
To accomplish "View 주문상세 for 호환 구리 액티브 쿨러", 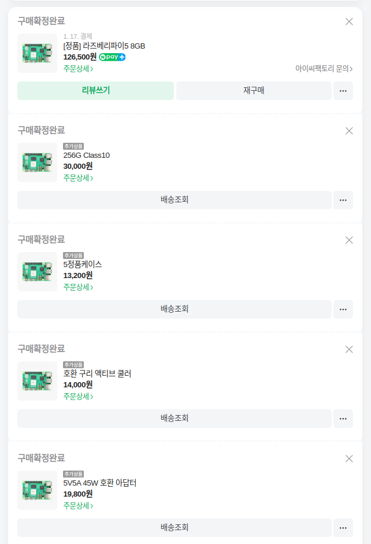I will click(79, 397).
